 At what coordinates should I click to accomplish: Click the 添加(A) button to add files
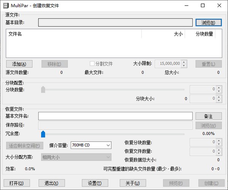(19, 64)
